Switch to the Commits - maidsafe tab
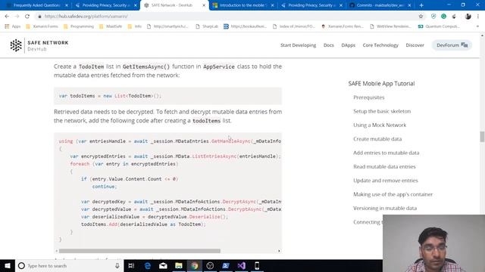This screenshot has width=485, height=272. pyautogui.click(x=380, y=5)
